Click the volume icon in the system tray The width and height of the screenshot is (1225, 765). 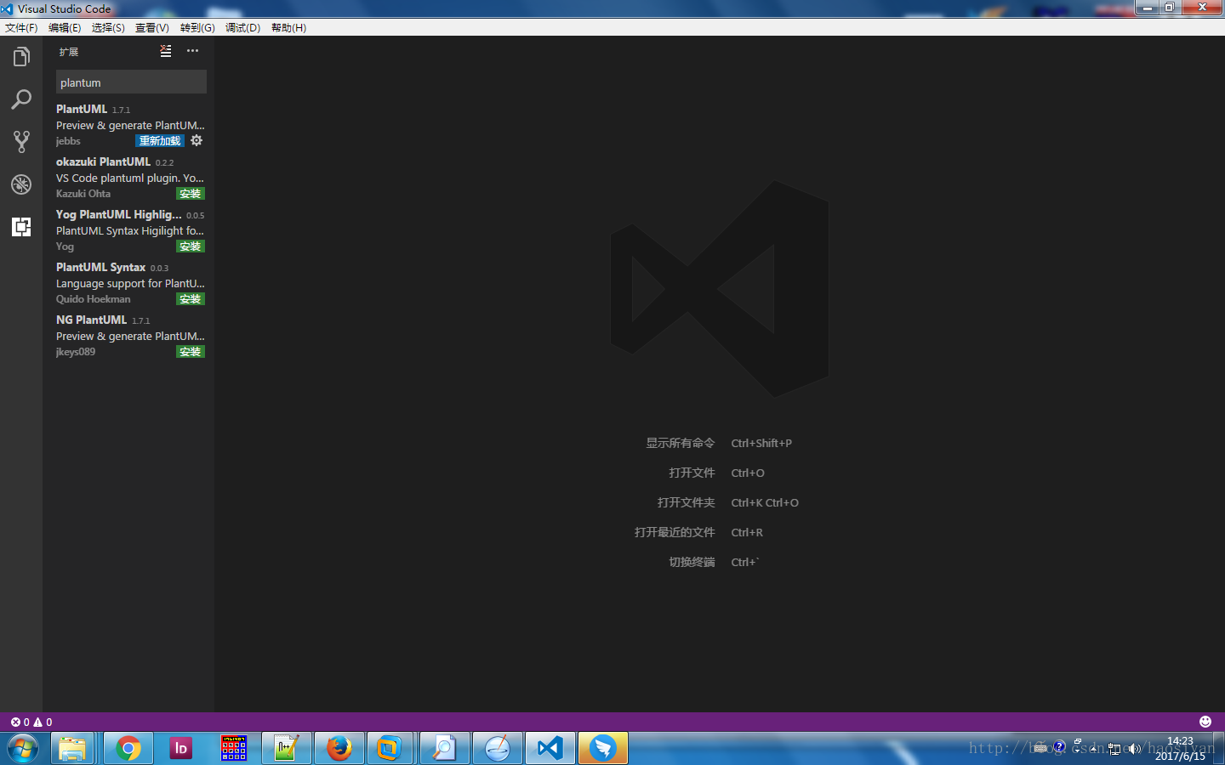click(1134, 749)
